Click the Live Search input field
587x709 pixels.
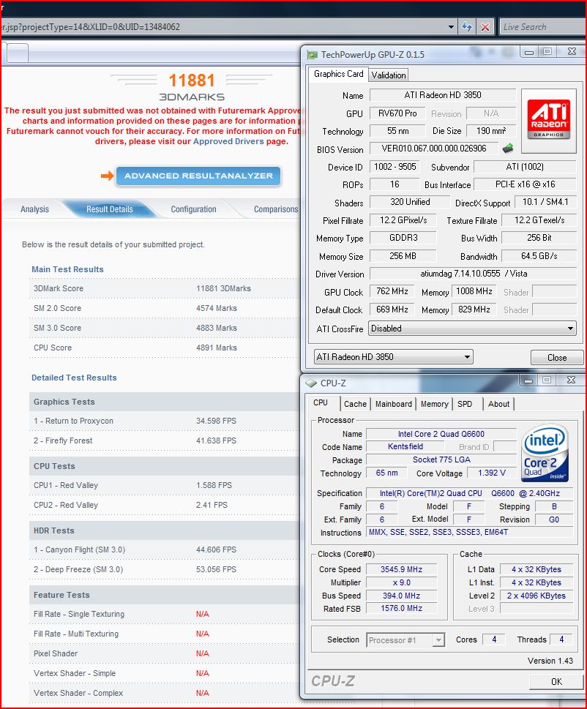click(542, 26)
